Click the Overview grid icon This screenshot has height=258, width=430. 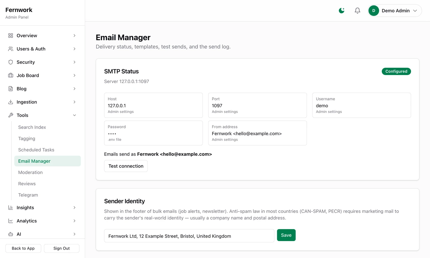11,36
